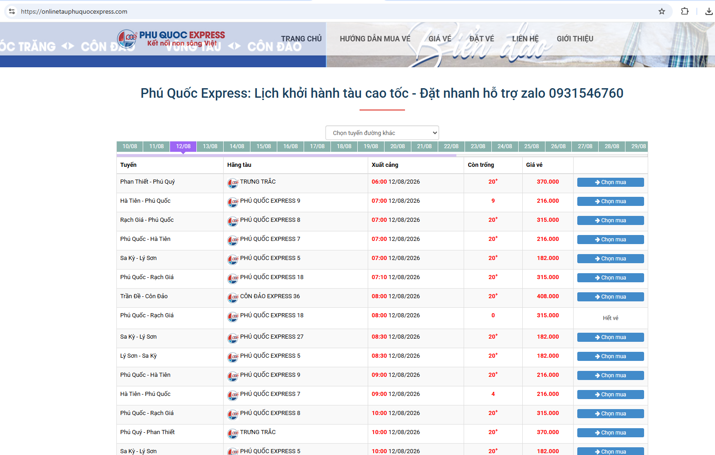The width and height of the screenshot is (715, 455).
Task: Select the 10/08 date tab
Action: [x=130, y=146]
